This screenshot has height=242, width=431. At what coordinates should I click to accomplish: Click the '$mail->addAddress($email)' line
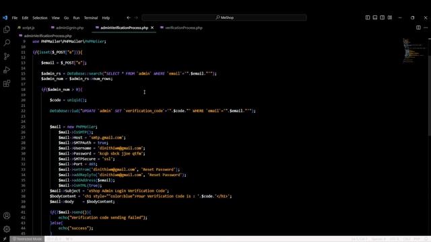click(87, 180)
